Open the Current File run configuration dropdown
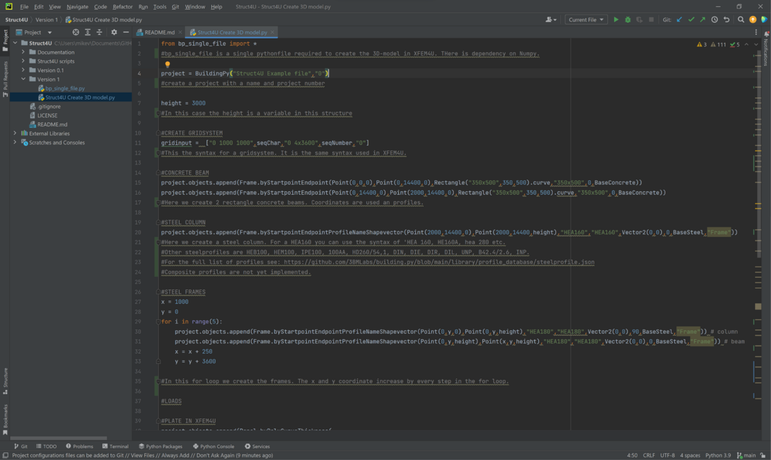771x460 pixels. point(586,19)
